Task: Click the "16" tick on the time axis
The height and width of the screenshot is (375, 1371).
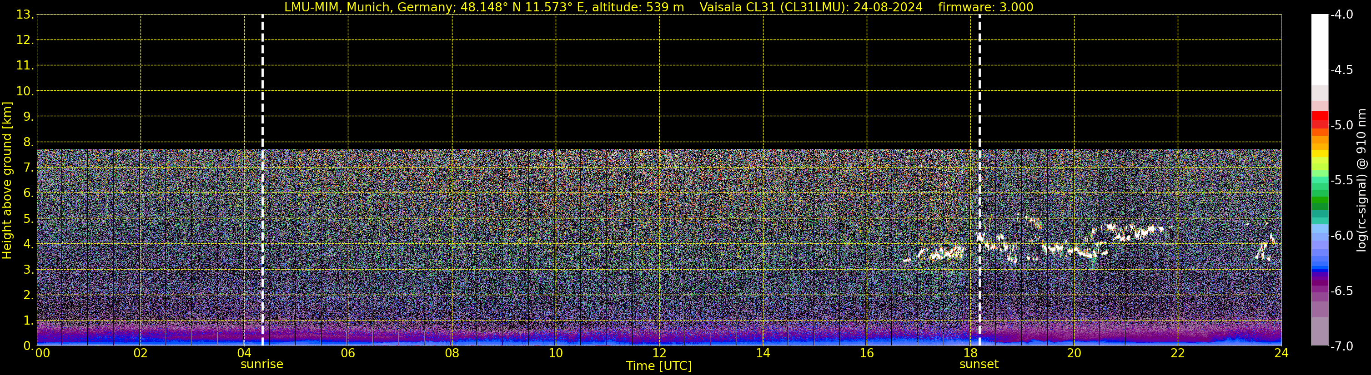Action: point(867,353)
